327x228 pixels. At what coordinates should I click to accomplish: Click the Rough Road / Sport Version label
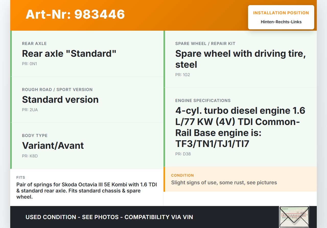pyautogui.click(x=57, y=90)
